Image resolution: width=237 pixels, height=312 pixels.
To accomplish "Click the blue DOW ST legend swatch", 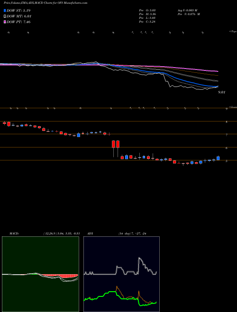I will 5,10.
